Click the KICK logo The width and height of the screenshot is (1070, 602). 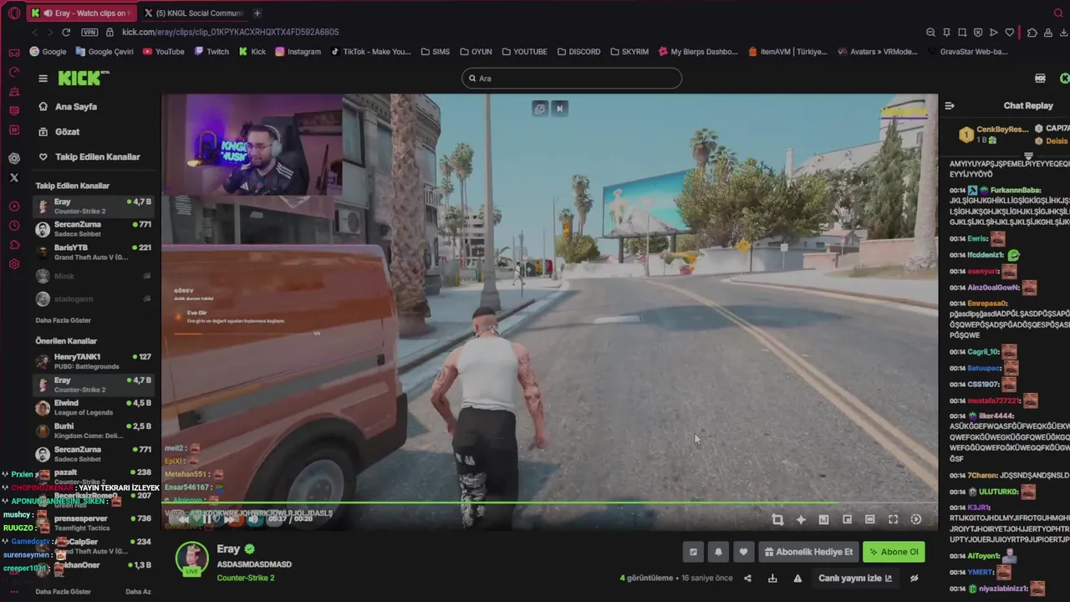point(84,78)
